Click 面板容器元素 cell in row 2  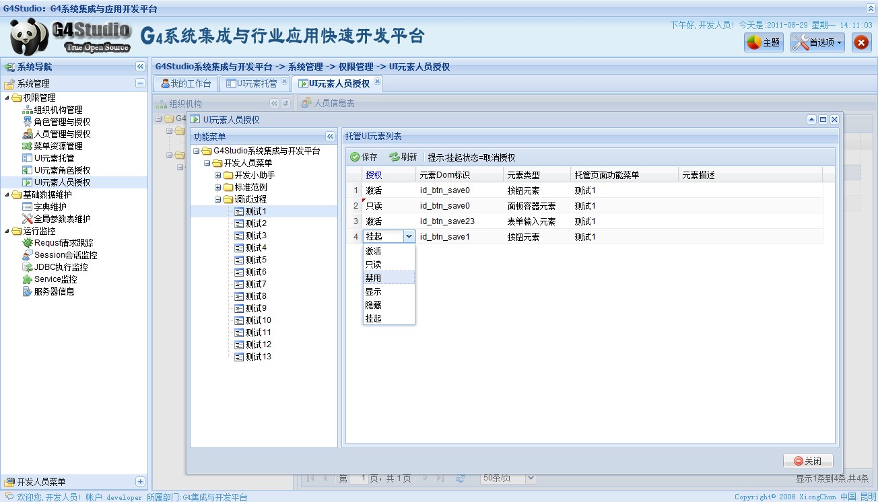(537, 206)
